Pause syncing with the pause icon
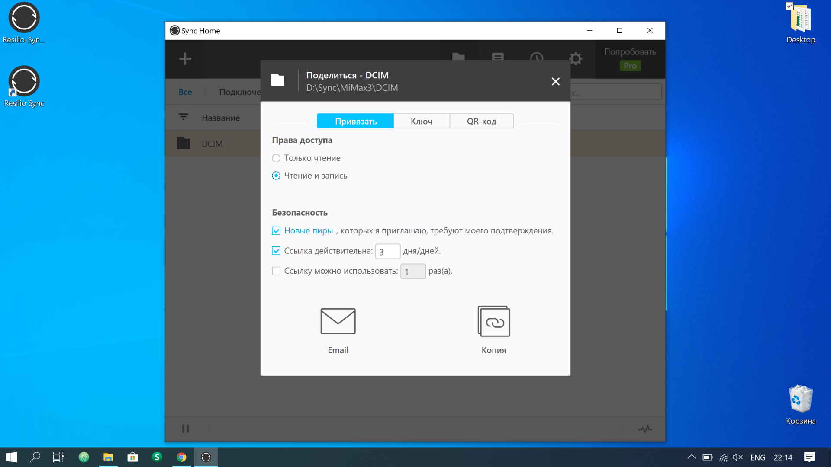Viewport: 831px width, 467px height. pos(185,429)
